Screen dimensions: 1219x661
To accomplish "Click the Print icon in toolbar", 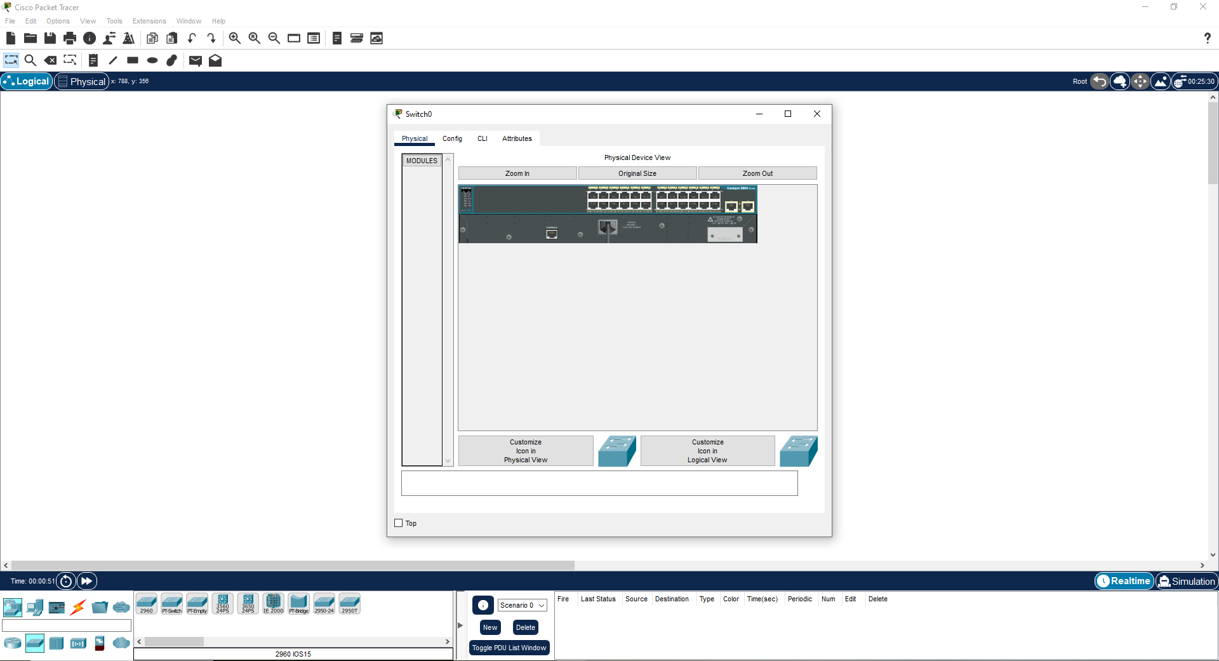I will pos(70,38).
